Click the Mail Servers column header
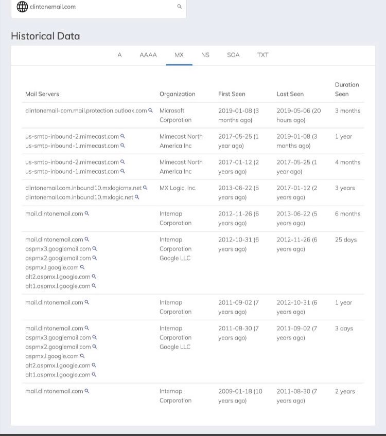 [42, 94]
